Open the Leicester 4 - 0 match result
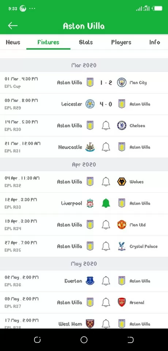The image size is (168, 351). 106,104
